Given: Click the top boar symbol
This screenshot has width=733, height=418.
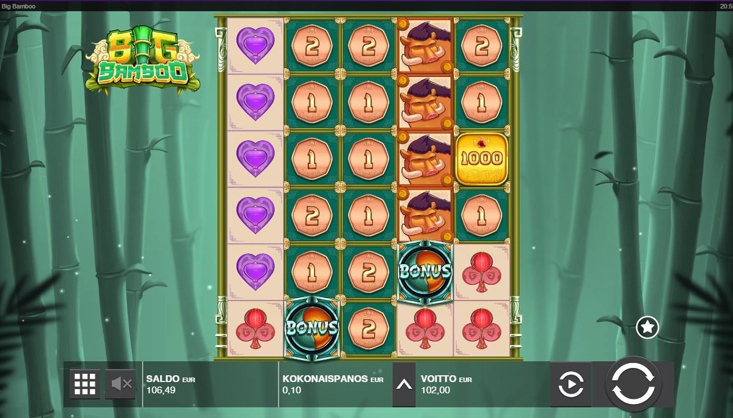Looking at the screenshot, I should click(425, 46).
